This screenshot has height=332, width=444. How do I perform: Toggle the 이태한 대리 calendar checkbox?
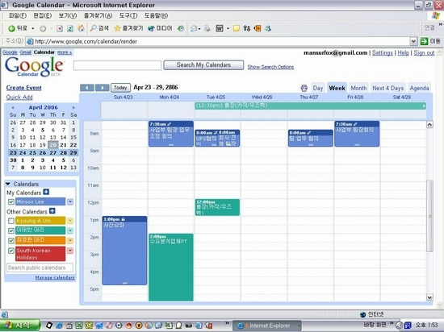[11, 230]
